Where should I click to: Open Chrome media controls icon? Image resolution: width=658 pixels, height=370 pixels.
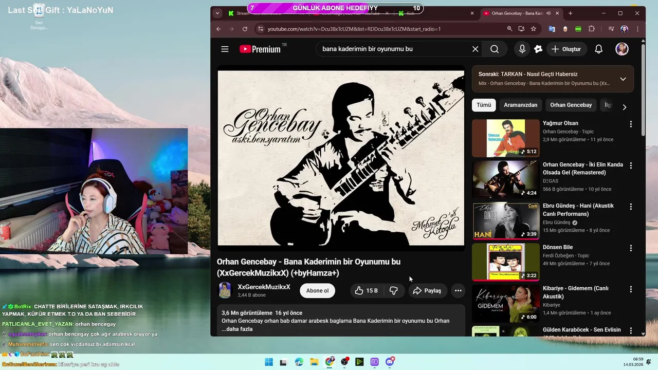pos(611,29)
